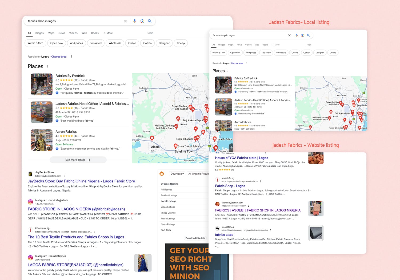Open Fabrics By Fredrick listing thumbnail
This screenshot has height=280, width=400.
(x=42, y=84)
